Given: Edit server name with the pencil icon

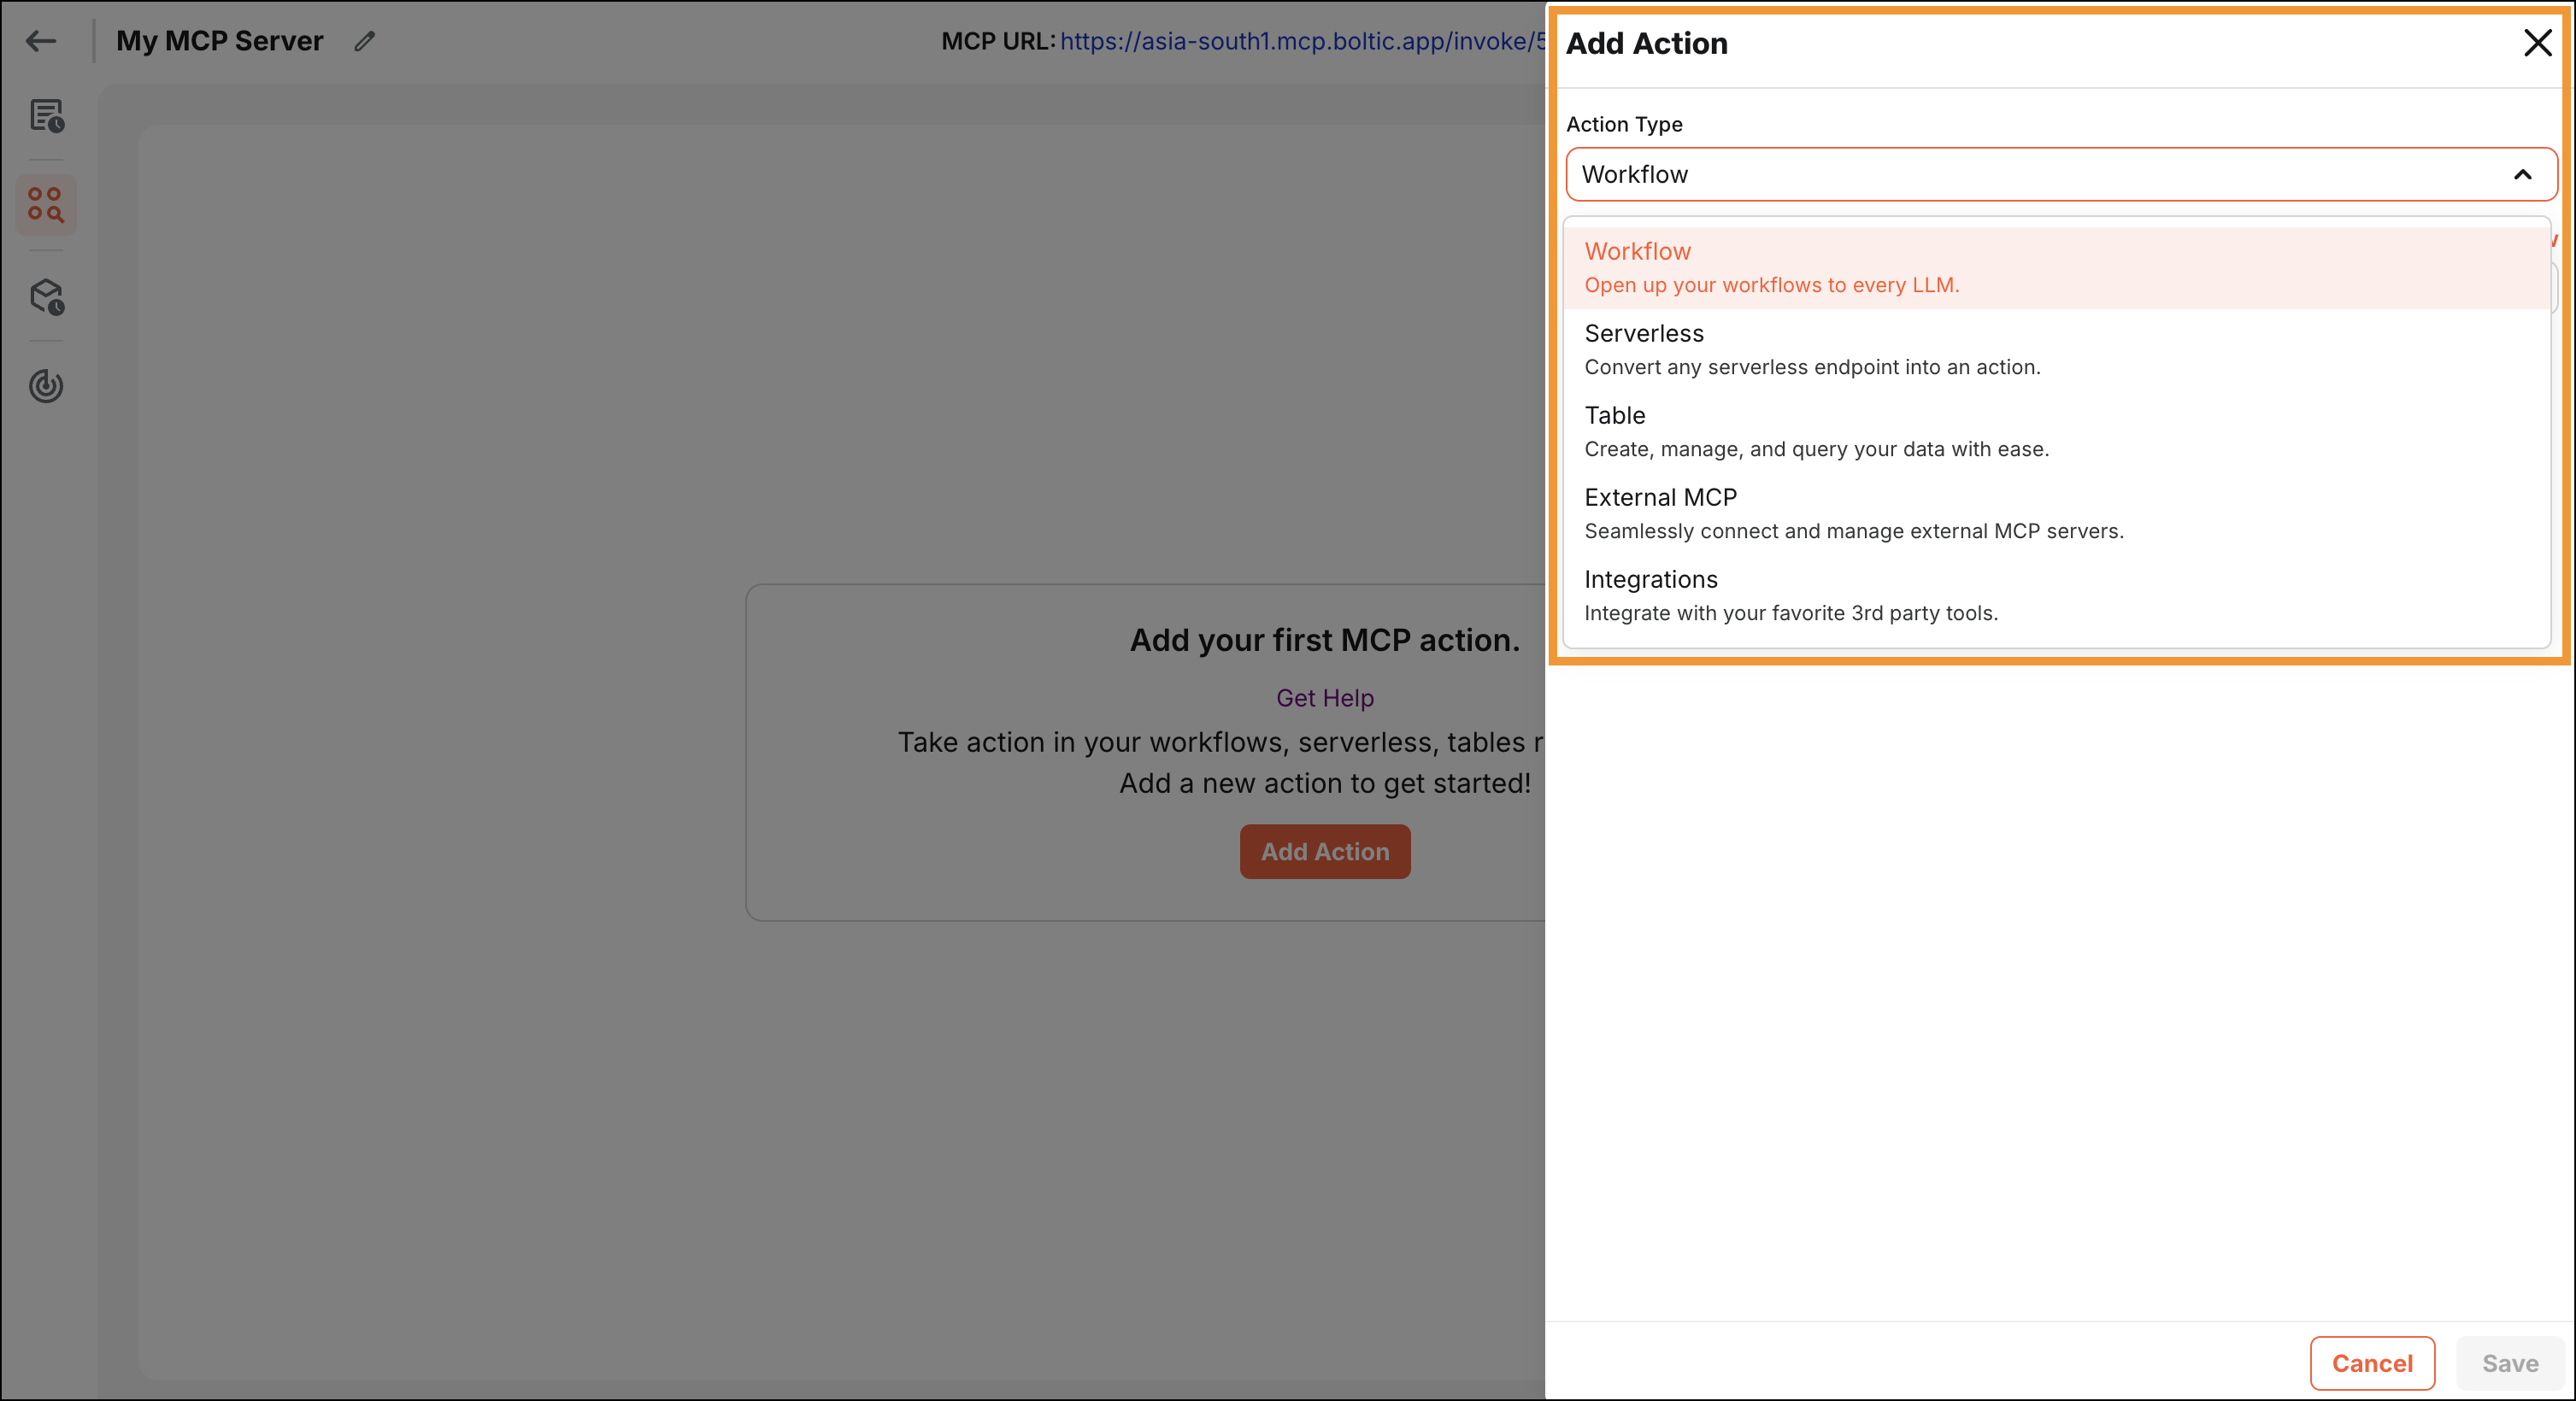Looking at the screenshot, I should (365, 41).
